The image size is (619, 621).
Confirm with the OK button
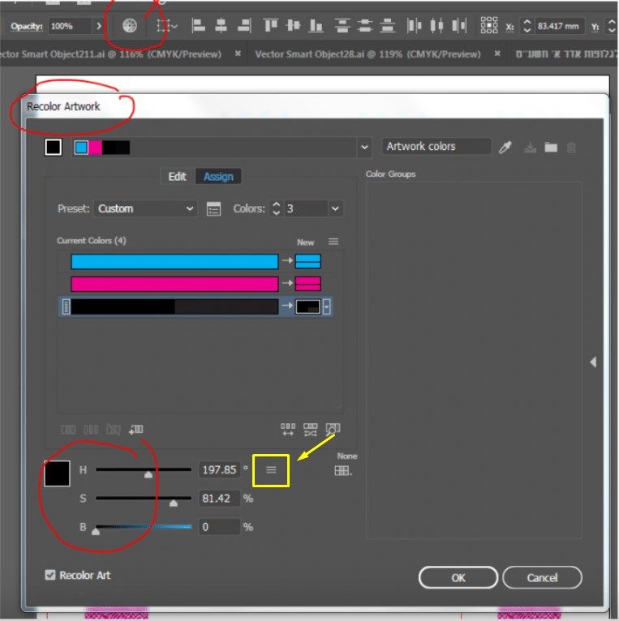click(458, 578)
